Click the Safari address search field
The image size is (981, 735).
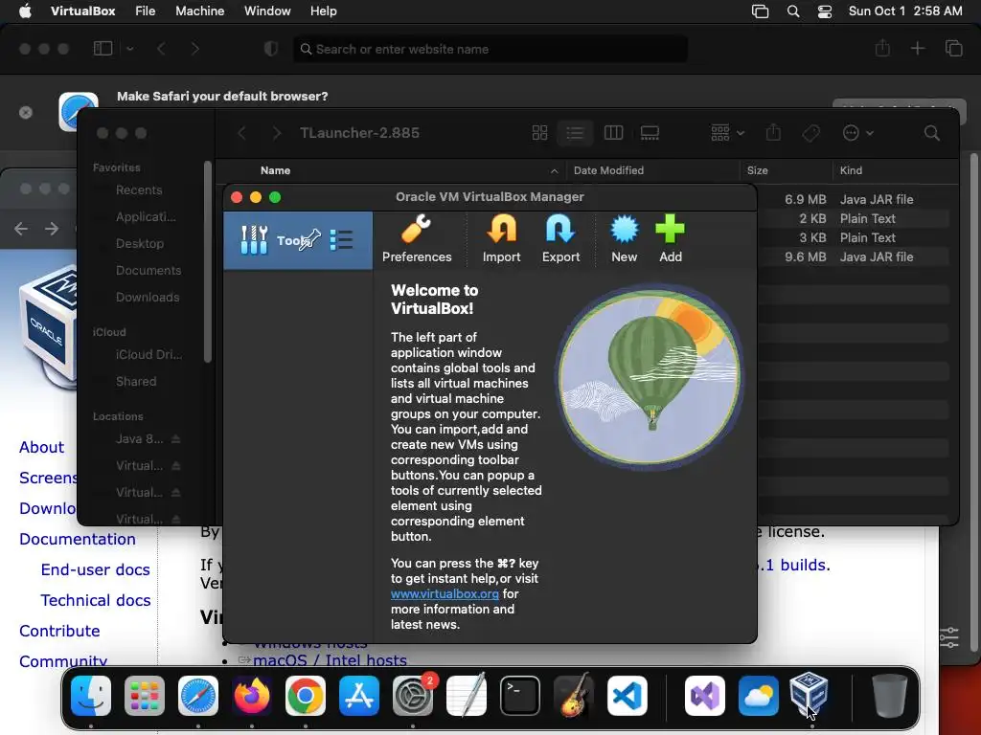tap(490, 49)
